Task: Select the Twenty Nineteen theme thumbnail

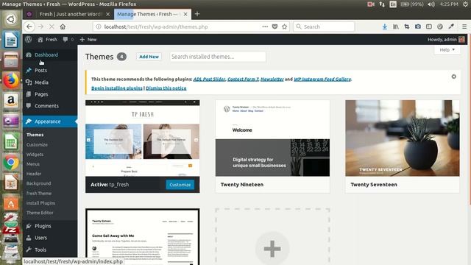Action: click(272, 138)
